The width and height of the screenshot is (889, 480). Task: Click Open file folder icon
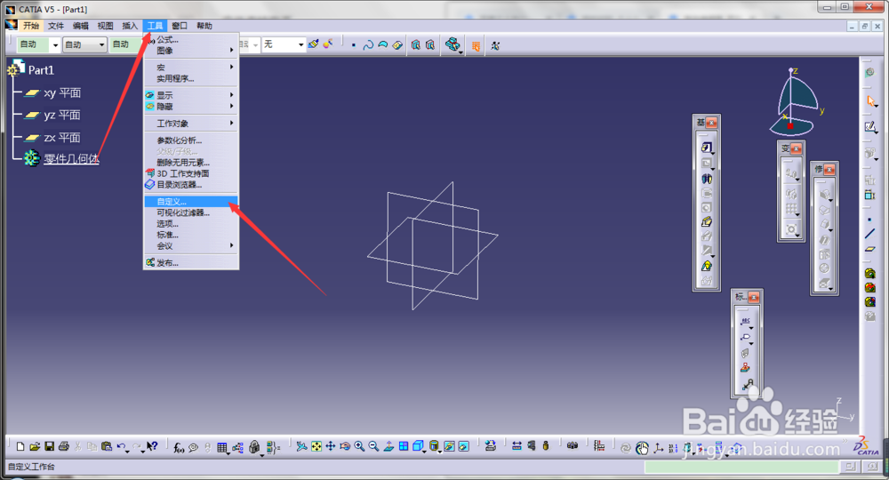(35, 446)
